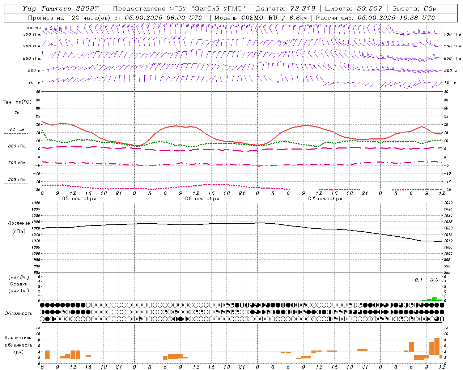Click the '2м' temperature legend entry
This screenshot has width=463, height=370.
[17, 113]
